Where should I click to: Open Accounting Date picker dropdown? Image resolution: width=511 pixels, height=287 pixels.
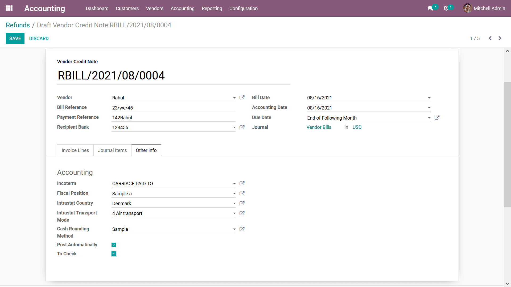point(429,108)
